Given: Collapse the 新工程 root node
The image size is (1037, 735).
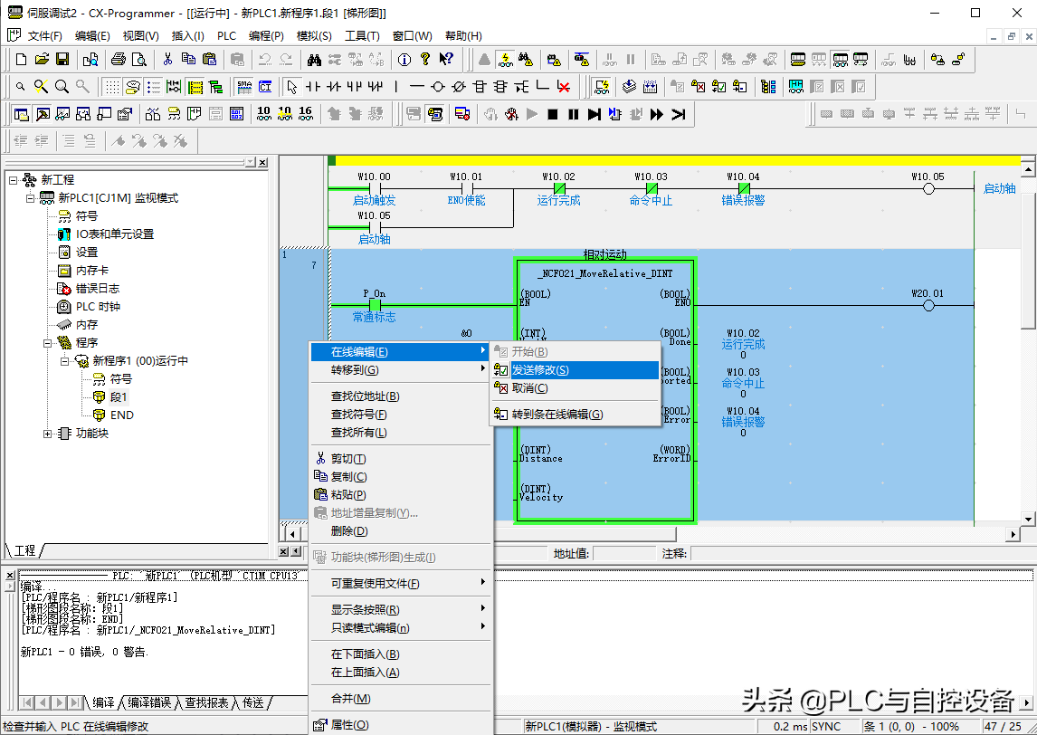Looking at the screenshot, I should [14, 180].
